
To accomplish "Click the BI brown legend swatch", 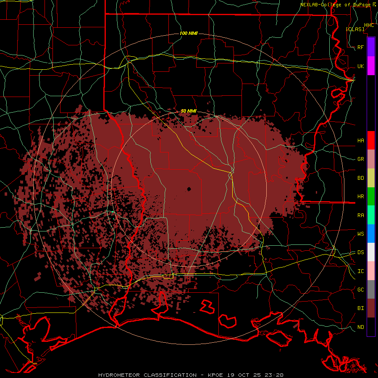I will [371, 308].
